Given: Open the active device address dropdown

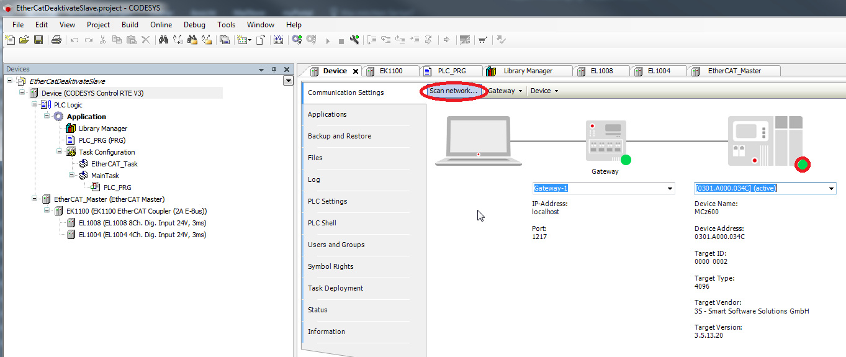Looking at the screenshot, I should [831, 189].
